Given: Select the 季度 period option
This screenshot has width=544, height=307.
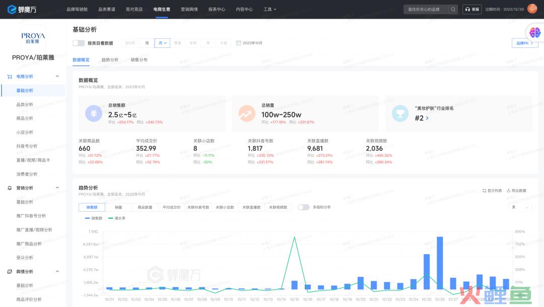Looking at the screenshot, I should [x=178, y=43].
